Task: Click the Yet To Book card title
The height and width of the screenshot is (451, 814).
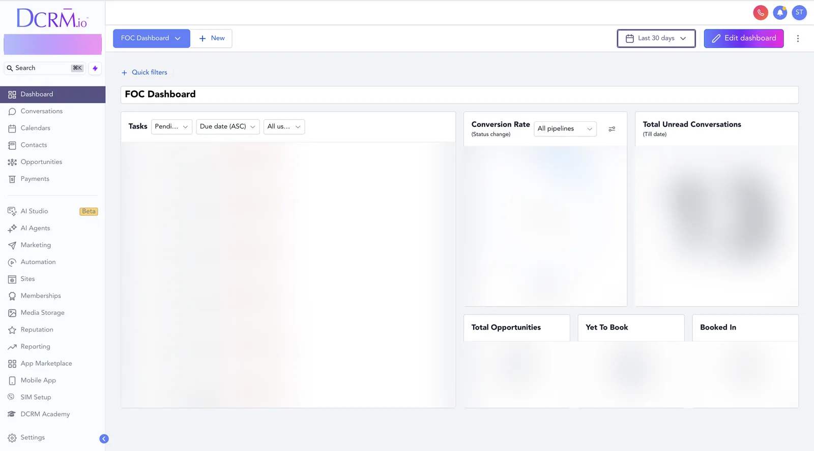Action: point(607,328)
